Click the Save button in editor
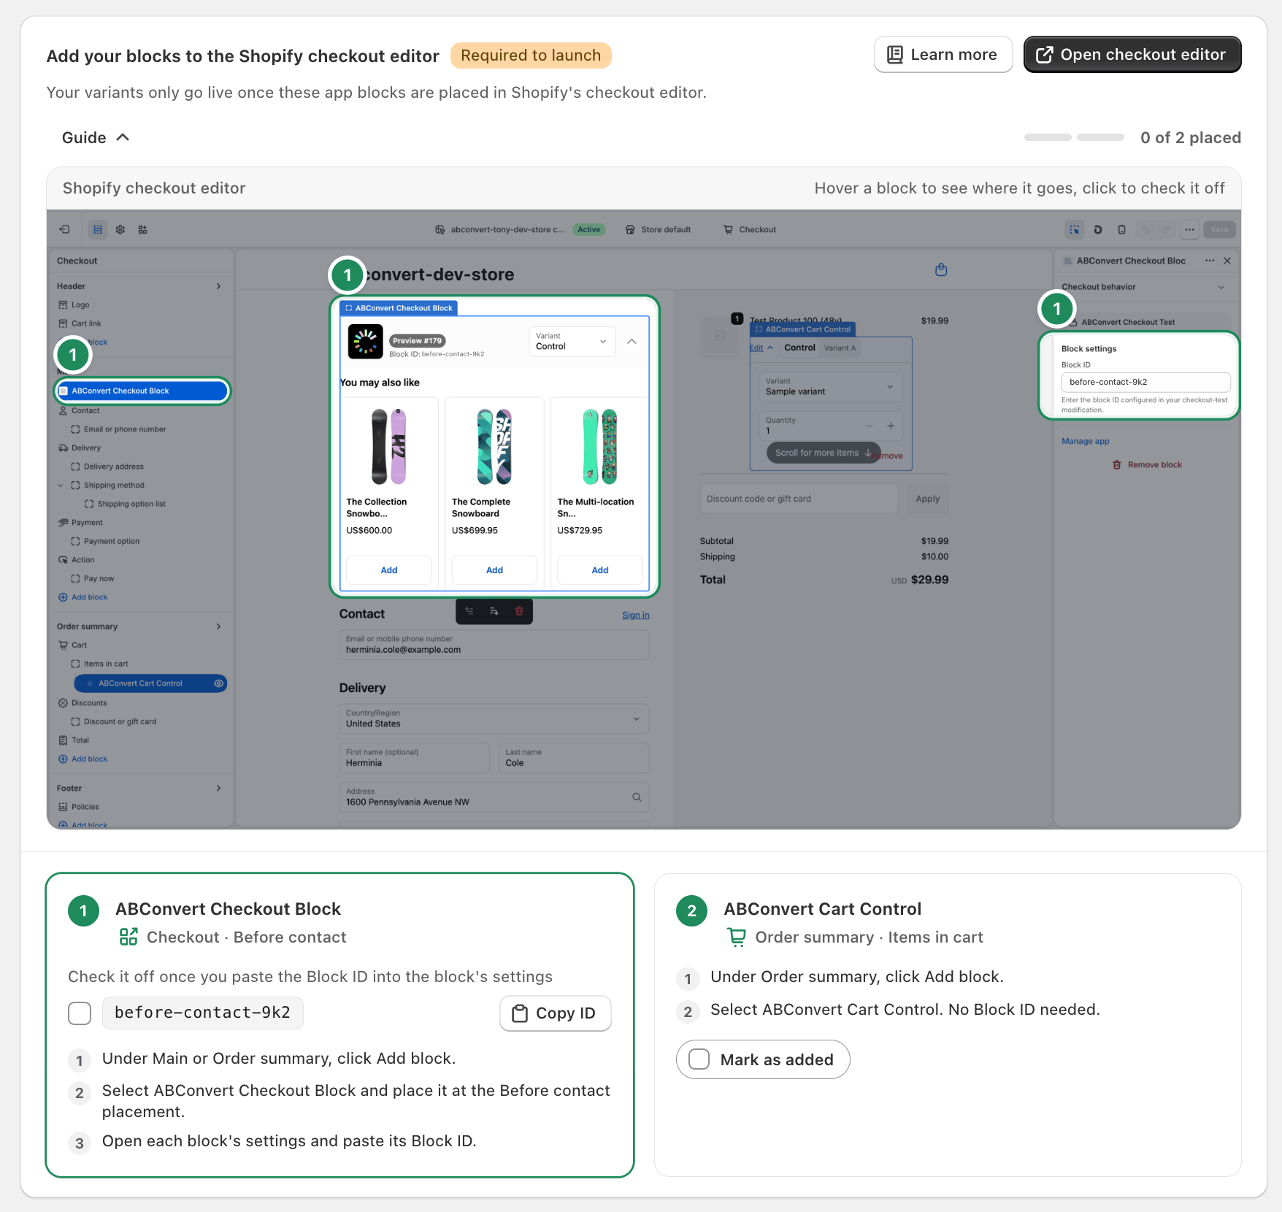Image resolution: width=1282 pixels, height=1212 pixels. pos(1219,229)
